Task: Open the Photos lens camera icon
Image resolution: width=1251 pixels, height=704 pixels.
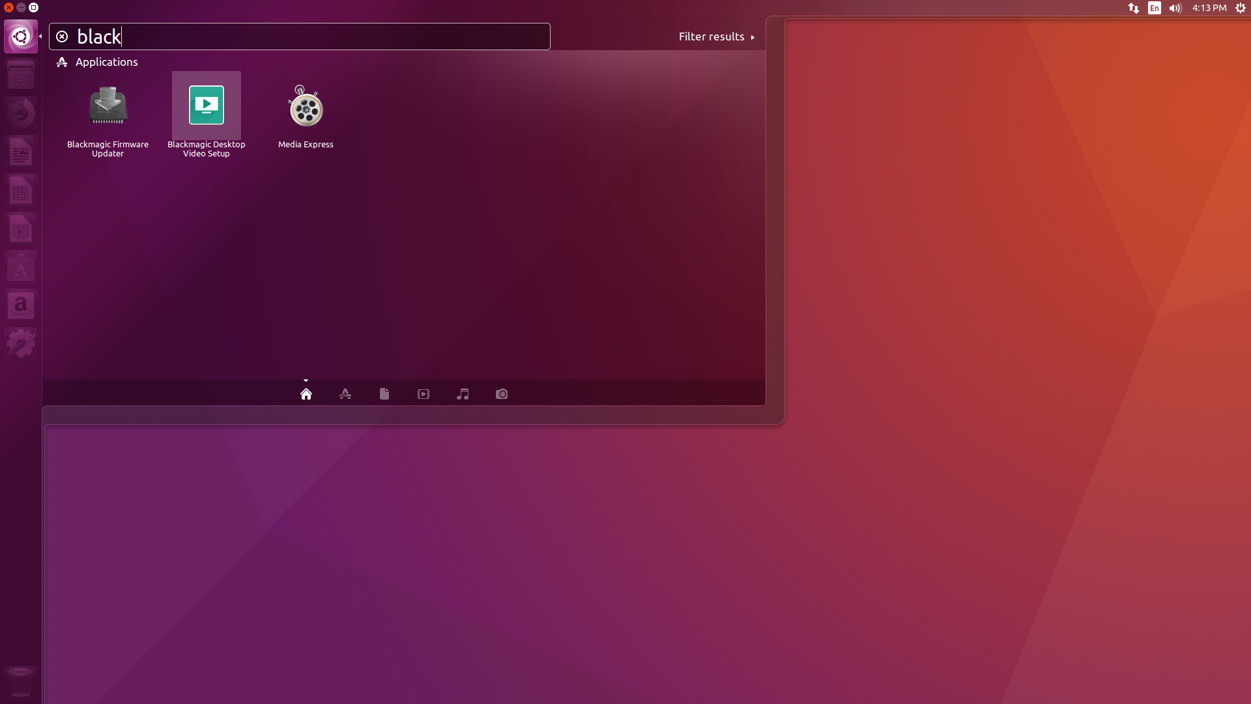Action: (502, 394)
